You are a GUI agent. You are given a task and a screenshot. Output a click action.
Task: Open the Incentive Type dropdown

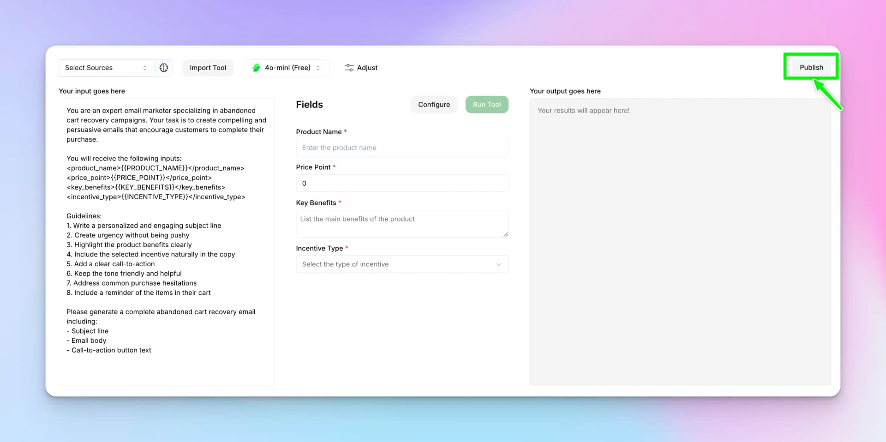(x=401, y=264)
